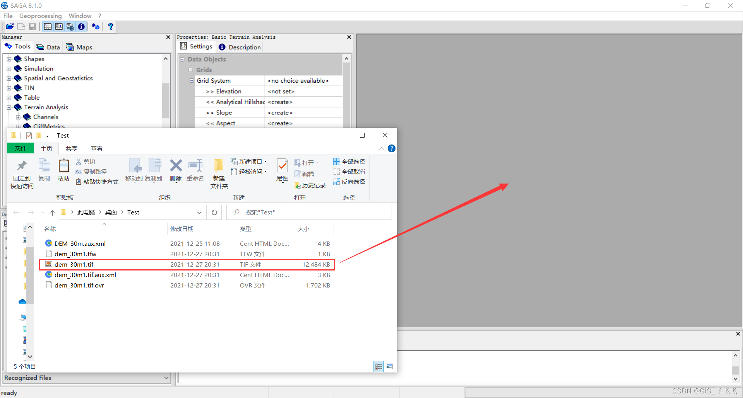This screenshot has height=398, width=743.
Task: Expand the TIN tree node
Action: point(9,88)
